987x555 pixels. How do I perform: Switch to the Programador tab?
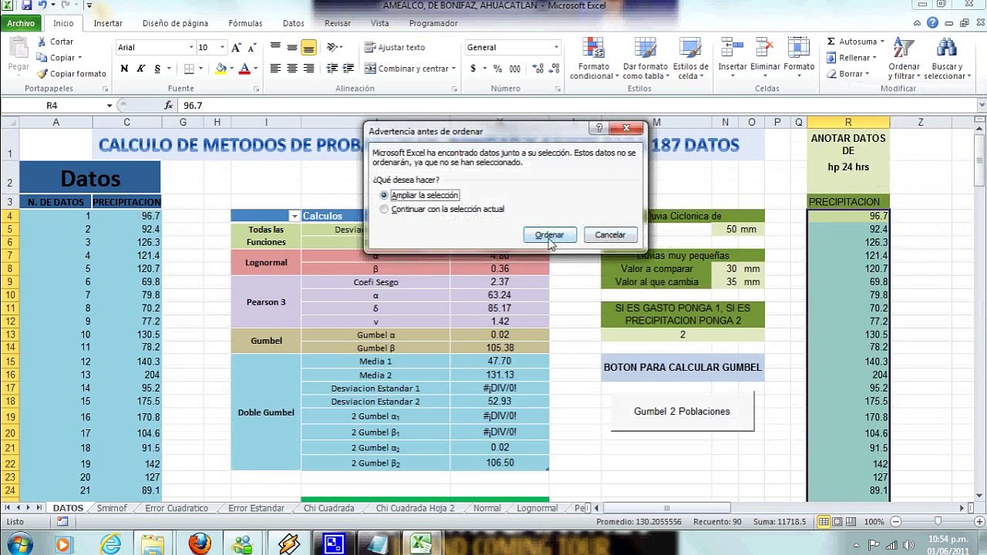click(x=433, y=23)
